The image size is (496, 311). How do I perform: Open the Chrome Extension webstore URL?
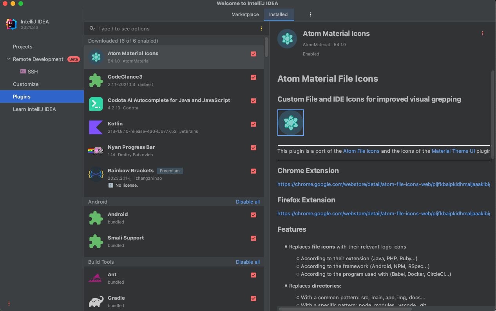384,184
